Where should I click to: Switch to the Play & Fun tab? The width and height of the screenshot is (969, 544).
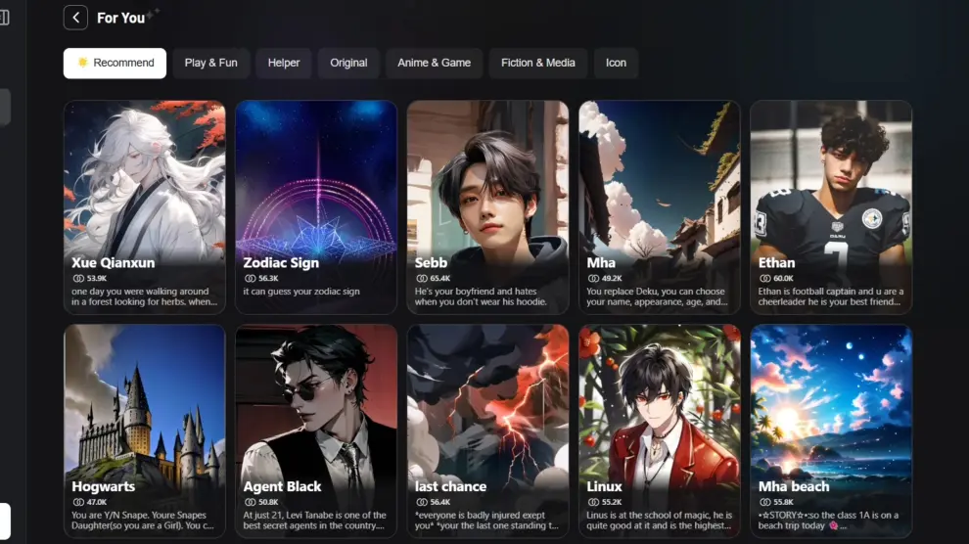[210, 63]
